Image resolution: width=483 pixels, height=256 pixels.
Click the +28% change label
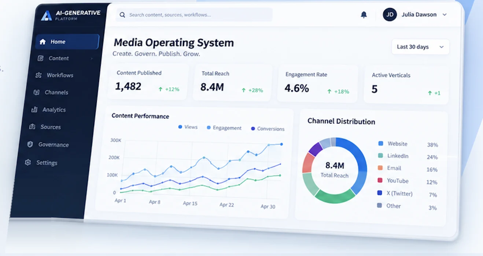(x=255, y=90)
